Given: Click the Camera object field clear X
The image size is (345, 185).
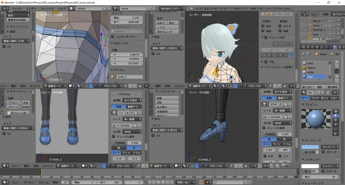Looking at the screenshot, I should [141, 31].
